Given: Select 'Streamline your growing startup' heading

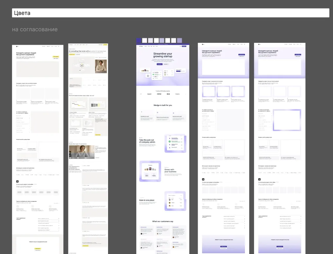Looking at the screenshot, I should point(163,55).
